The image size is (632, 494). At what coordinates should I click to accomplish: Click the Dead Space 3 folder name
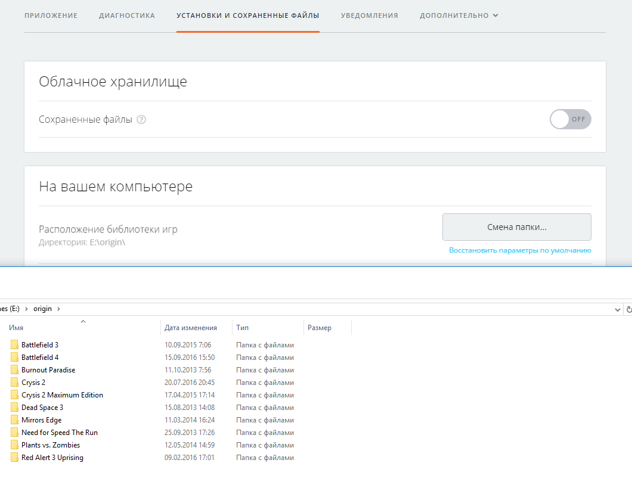tap(42, 408)
